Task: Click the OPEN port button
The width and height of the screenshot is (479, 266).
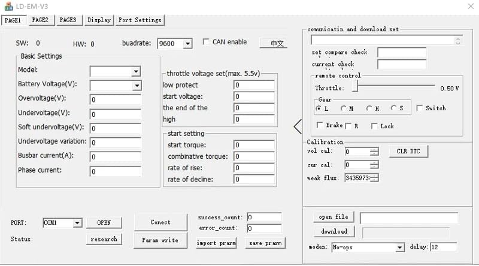Action: [x=104, y=223]
